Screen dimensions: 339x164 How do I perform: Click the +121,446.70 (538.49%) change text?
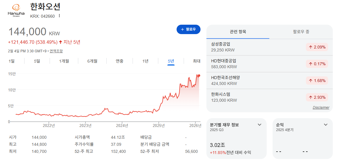(x=33, y=42)
